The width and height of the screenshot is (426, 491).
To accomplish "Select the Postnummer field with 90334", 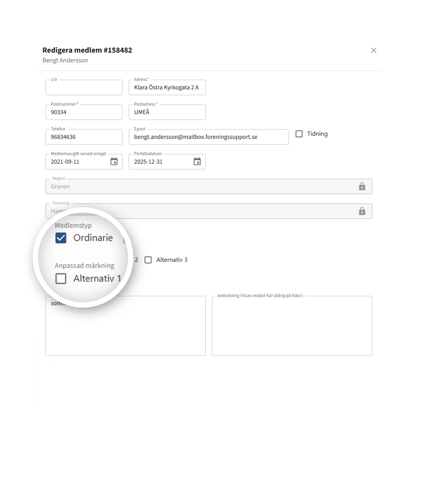I will point(84,112).
